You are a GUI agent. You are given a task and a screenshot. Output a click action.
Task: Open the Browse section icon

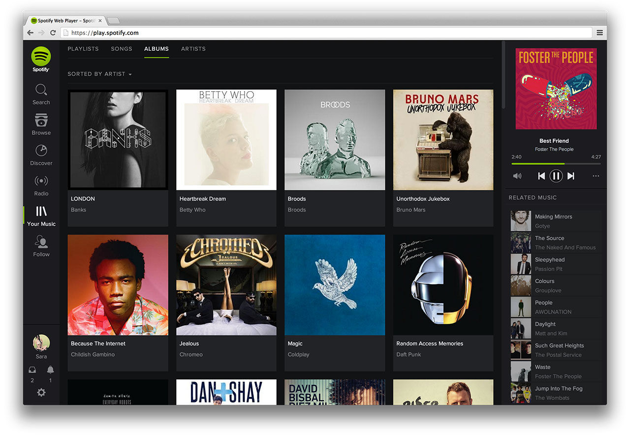pos(41,120)
